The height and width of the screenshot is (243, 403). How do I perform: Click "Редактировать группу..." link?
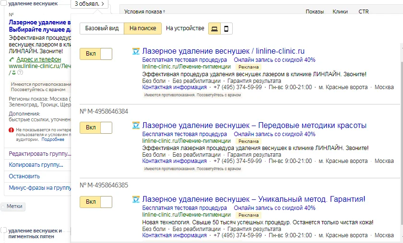40,154
